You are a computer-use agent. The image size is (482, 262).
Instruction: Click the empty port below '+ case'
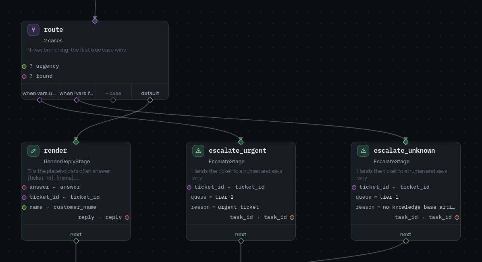point(113,100)
